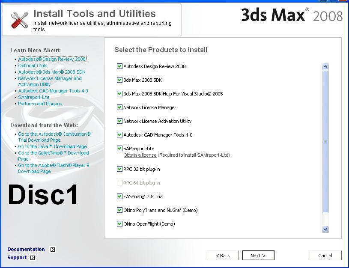The image size is (349, 268).
Task: Uncheck Okino OpenFlight (Demo) checkbox
Action: [x=119, y=224]
